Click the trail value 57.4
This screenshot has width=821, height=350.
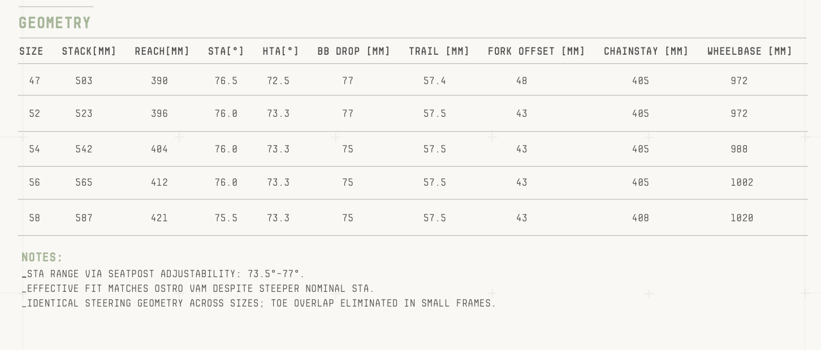click(x=434, y=81)
